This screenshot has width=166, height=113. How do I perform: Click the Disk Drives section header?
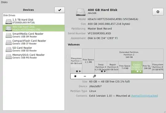pos(9,15)
